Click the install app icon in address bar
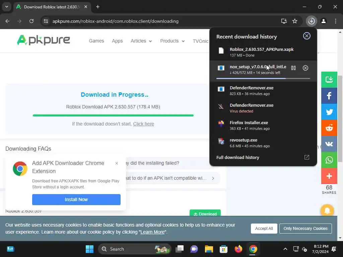This screenshot has width=343, height=257. [284, 21]
